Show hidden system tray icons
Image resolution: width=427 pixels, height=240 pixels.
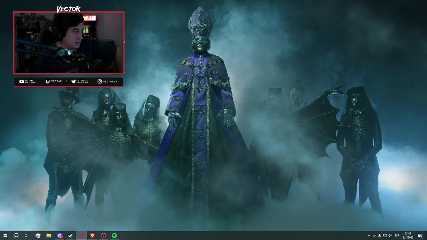(x=369, y=236)
